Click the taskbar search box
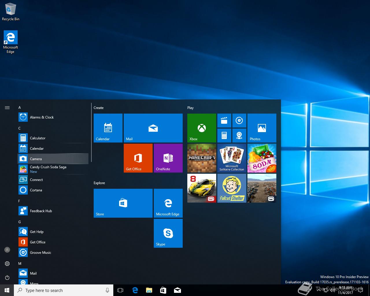370x296 pixels. [61, 290]
